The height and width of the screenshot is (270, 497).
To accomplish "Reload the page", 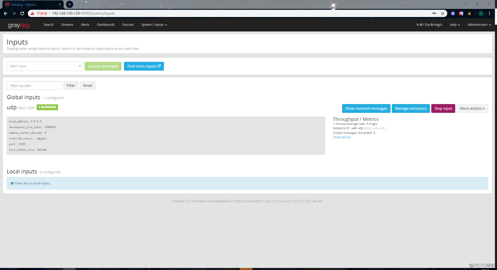I will coord(22,13).
